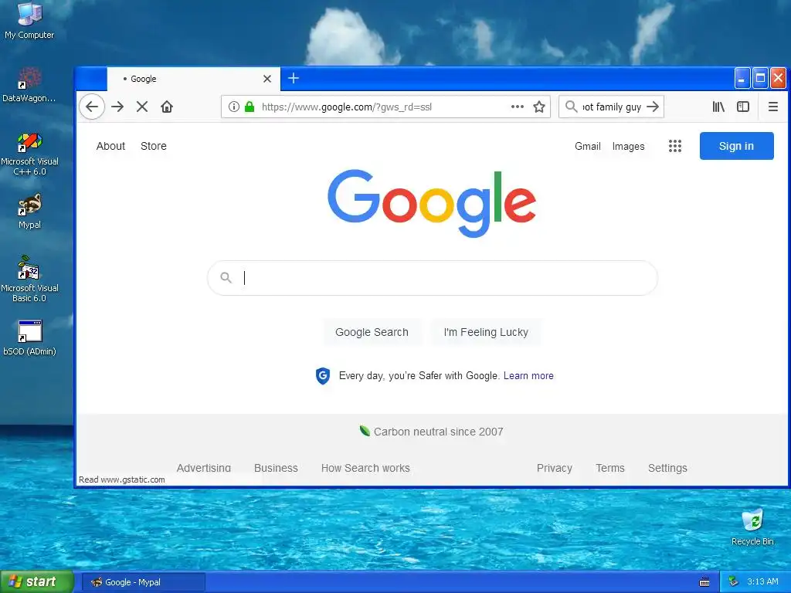Select the DataWagon desktop shortcut
The image size is (791, 593).
(x=29, y=85)
